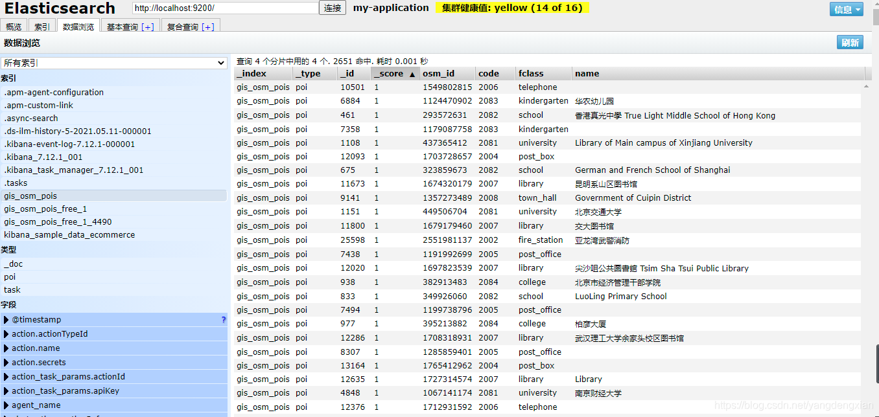Add a new 复合查询 tab via [+]

tap(208, 27)
